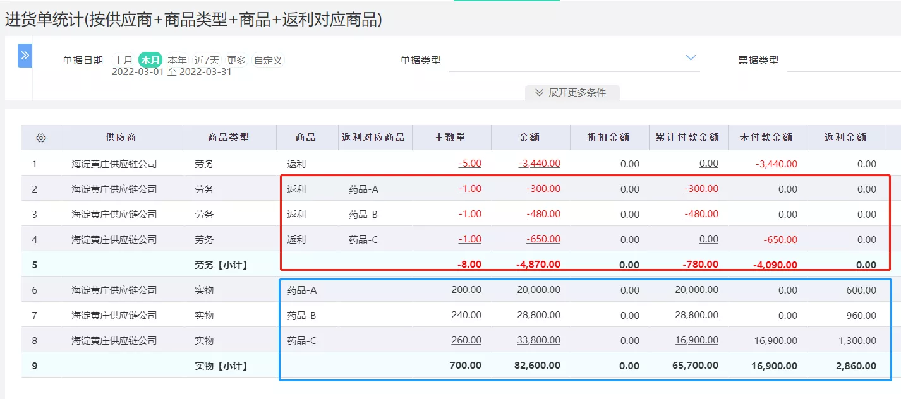Select the 本年 date range option
Viewport: 901px width, 399px height.
click(177, 61)
